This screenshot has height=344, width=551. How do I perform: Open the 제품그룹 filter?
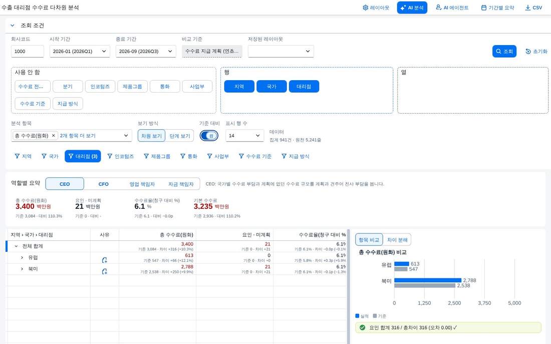[157, 156]
